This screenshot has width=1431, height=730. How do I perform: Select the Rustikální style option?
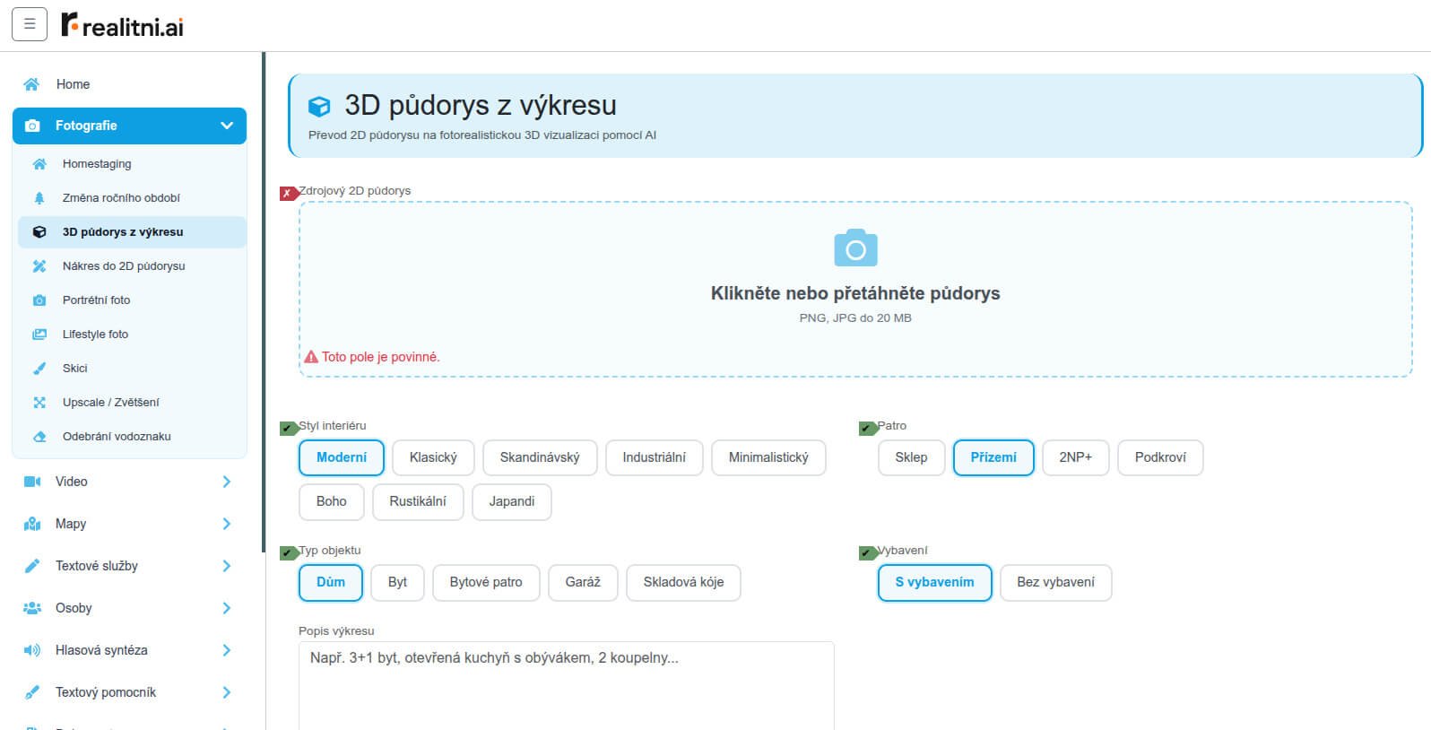coord(418,501)
